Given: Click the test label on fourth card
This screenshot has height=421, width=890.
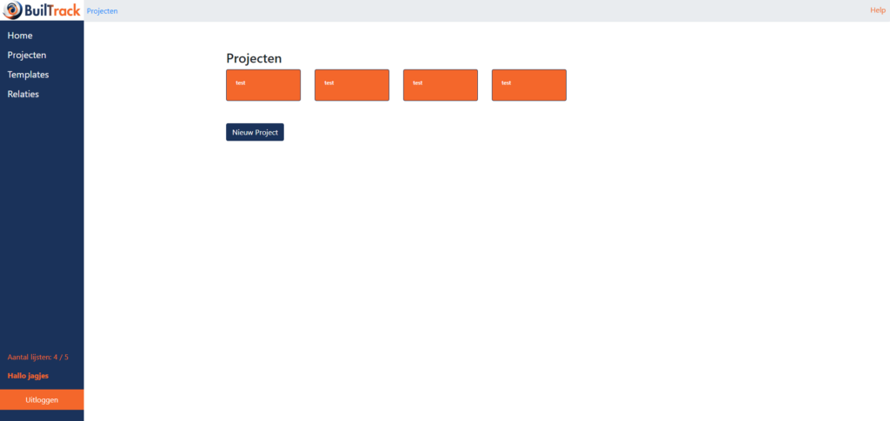Looking at the screenshot, I should [x=507, y=82].
